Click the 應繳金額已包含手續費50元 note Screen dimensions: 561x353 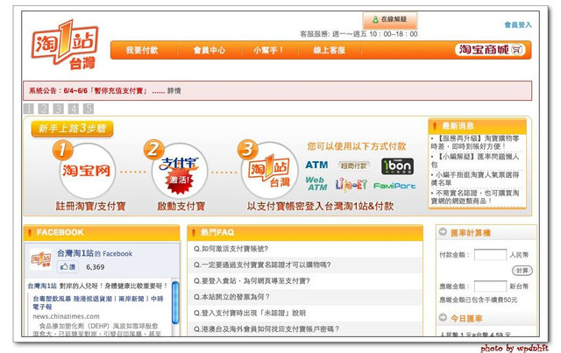pos(479,300)
